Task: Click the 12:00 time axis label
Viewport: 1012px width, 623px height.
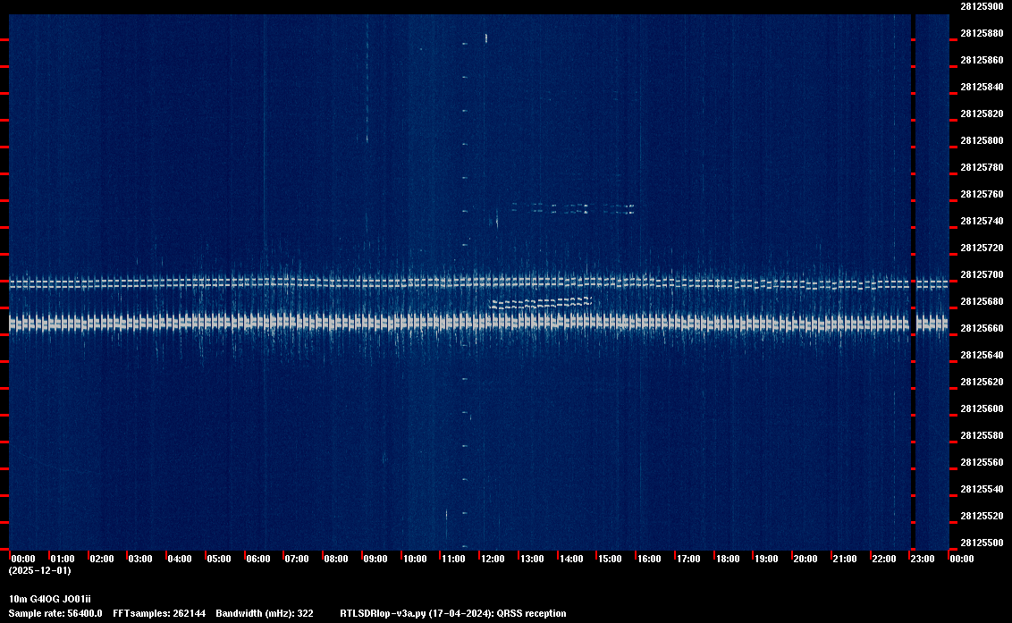Action: point(493,559)
